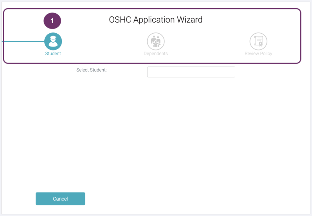Screen dimensions: 312x216
Task: Jump to the Review Policy step label
Action: click(x=258, y=54)
